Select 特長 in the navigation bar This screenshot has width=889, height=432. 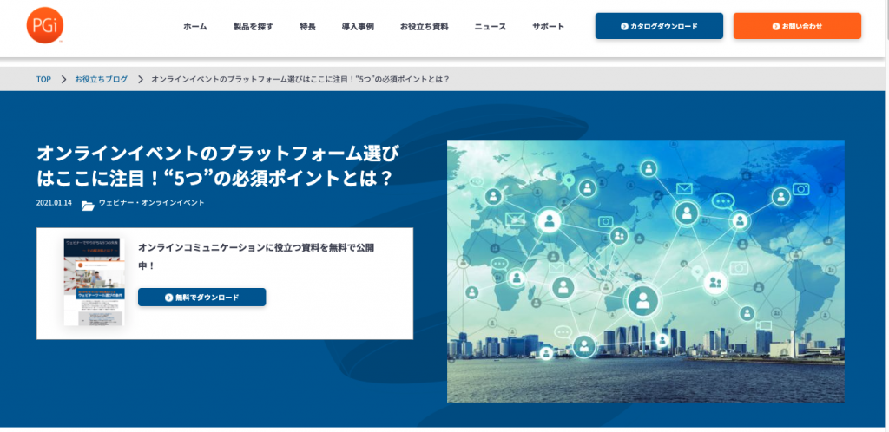(308, 27)
